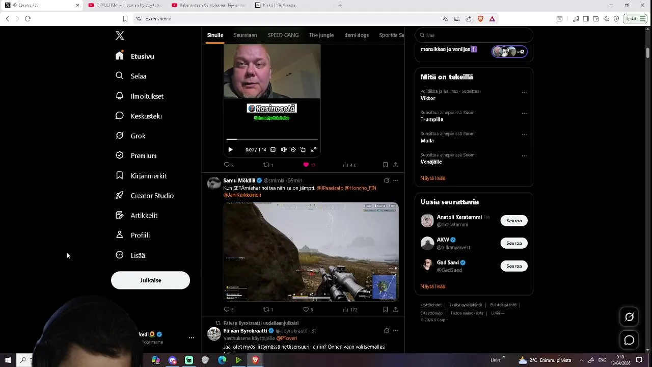Open account menu dots beside profile

point(192,338)
